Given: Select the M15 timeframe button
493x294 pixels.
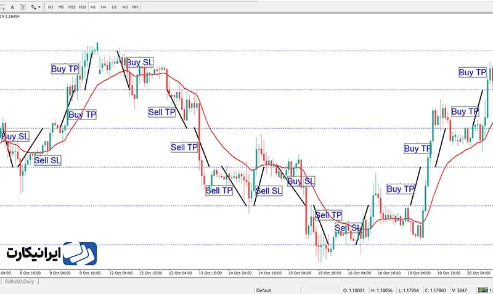Looking at the screenshot, I should pos(72,7).
